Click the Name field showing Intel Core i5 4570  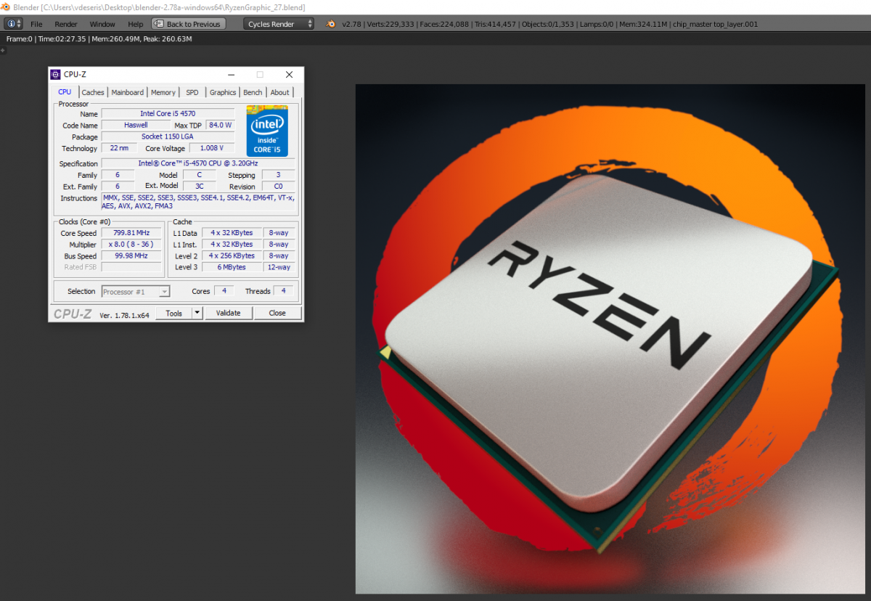pos(168,114)
